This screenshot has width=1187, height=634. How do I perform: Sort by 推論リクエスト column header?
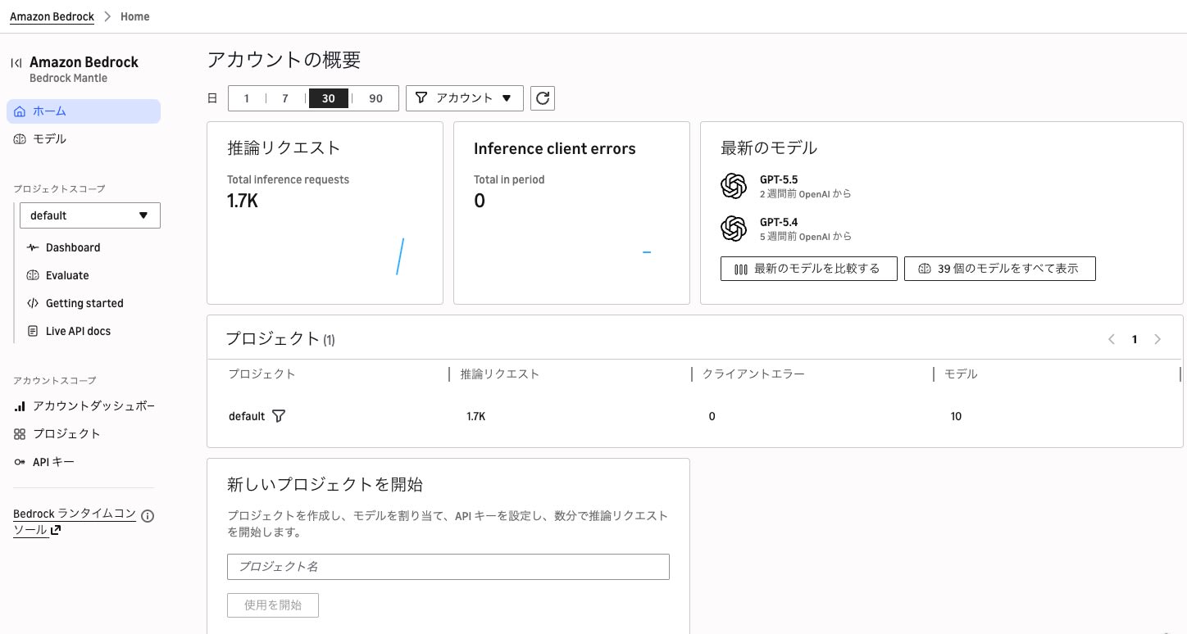pyautogui.click(x=500, y=374)
